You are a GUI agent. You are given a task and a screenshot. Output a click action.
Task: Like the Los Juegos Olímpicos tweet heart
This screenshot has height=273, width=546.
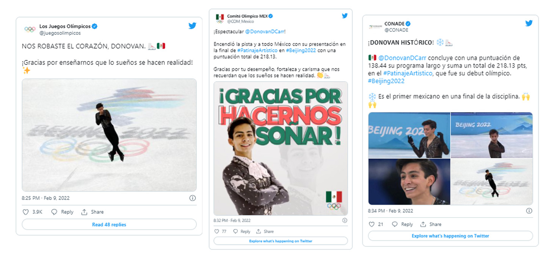tap(25, 212)
